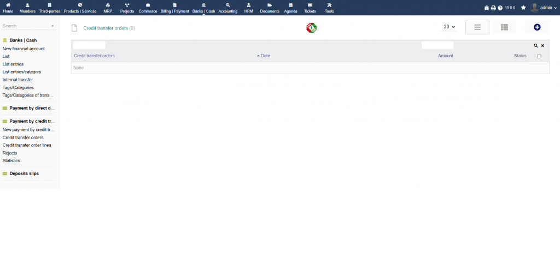Click the page document icon
560x262 pixels.
(x=74, y=28)
